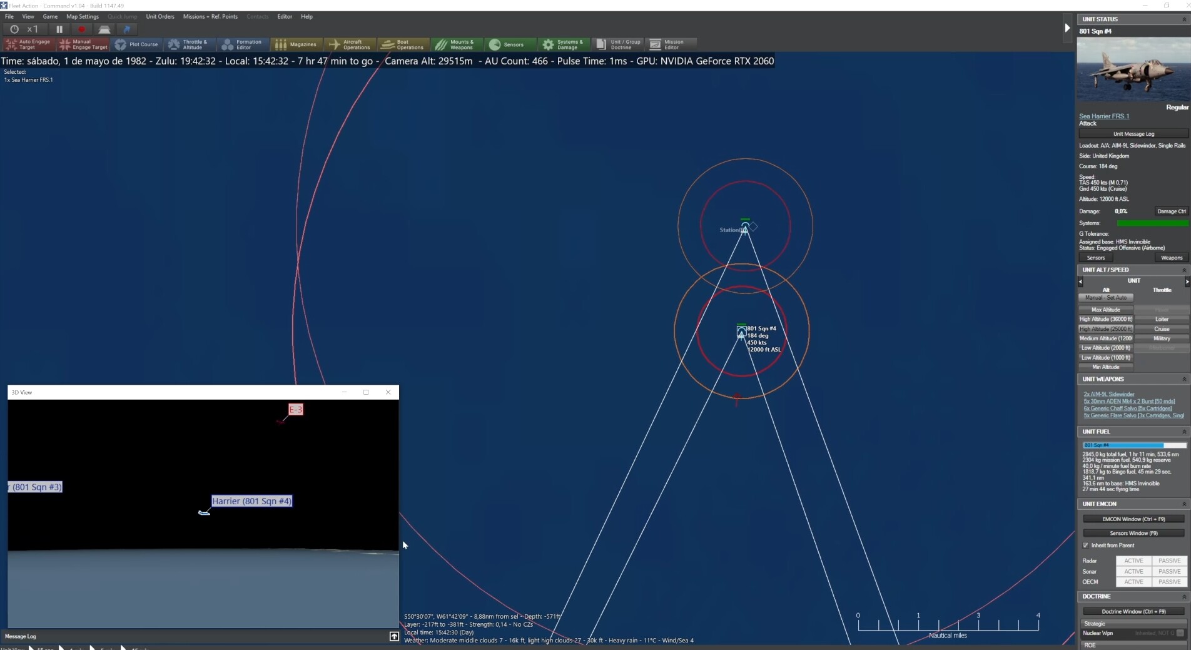Screen dimensions: 1191x650
Task: Open the Systems & Damage window
Action: pyautogui.click(x=563, y=44)
